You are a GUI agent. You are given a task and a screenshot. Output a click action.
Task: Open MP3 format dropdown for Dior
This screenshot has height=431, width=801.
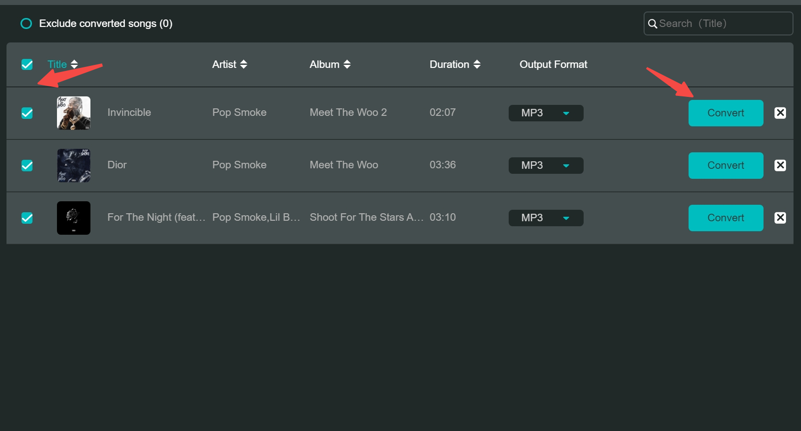click(x=546, y=165)
